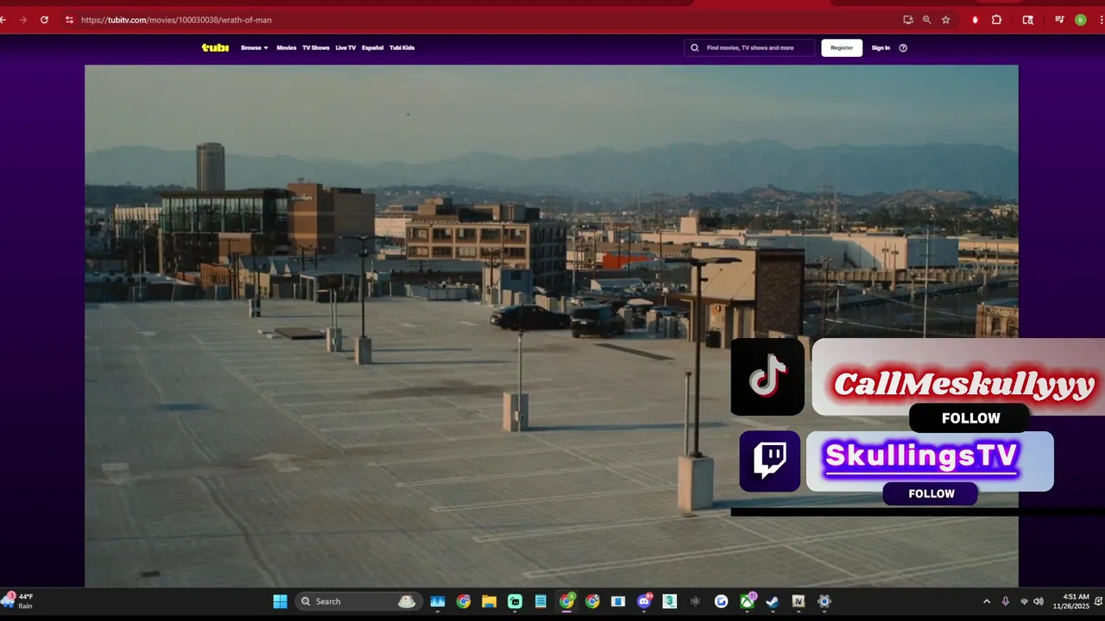This screenshot has width=1105, height=621.
Task: Bookmark this page with the star icon
Action: click(x=946, y=20)
